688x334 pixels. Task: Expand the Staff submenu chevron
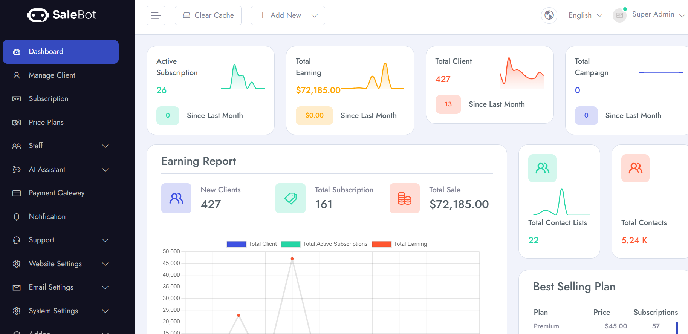tap(105, 146)
